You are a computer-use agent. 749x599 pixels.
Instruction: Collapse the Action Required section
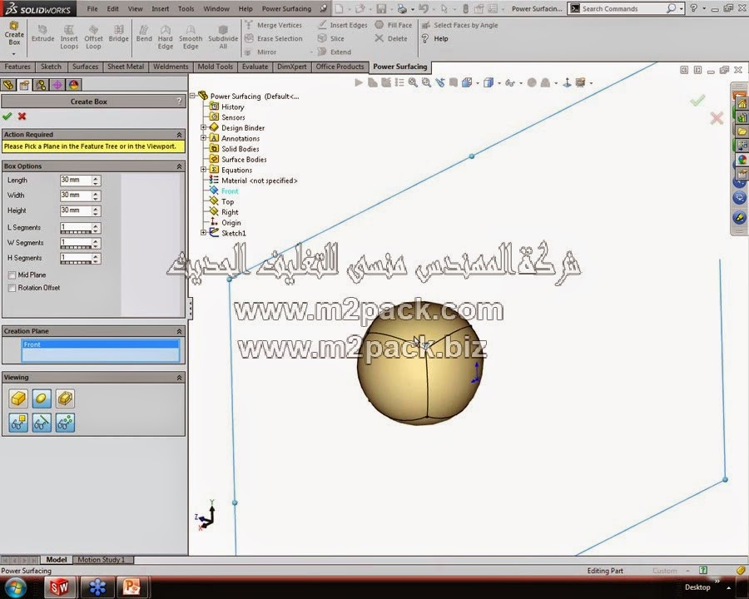tap(179, 135)
